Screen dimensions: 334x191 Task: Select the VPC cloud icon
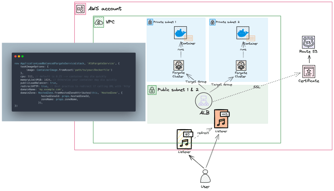pos(99,22)
